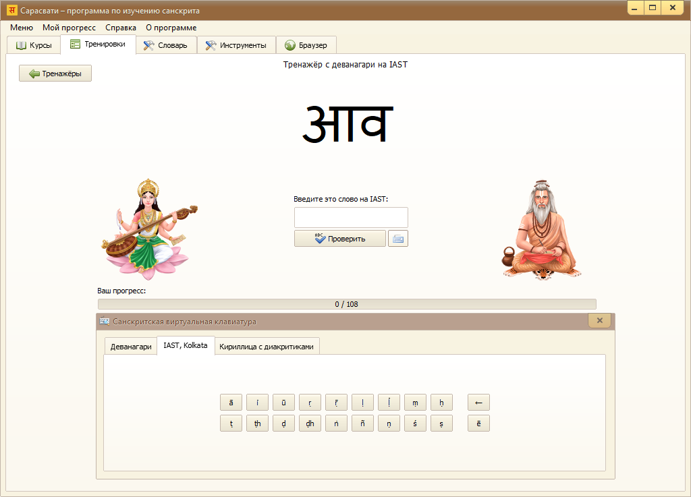Open the Меню menu

[x=22, y=28]
